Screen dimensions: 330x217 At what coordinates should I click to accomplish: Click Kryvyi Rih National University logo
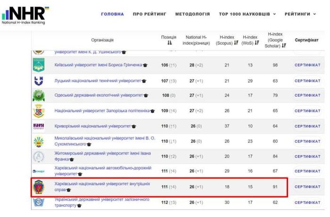[x=38, y=126]
